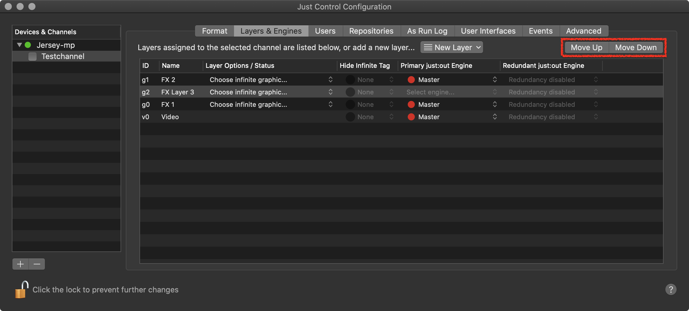Click the green status dot beside Jersey-mp
This screenshot has height=311, width=689.
click(x=28, y=45)
